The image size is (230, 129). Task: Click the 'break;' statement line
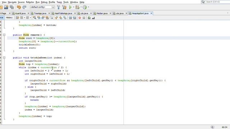[x=34, y=100]
